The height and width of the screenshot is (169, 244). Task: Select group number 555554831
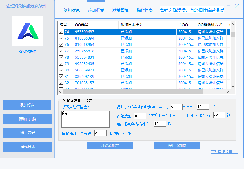click(x=84, y=57)
